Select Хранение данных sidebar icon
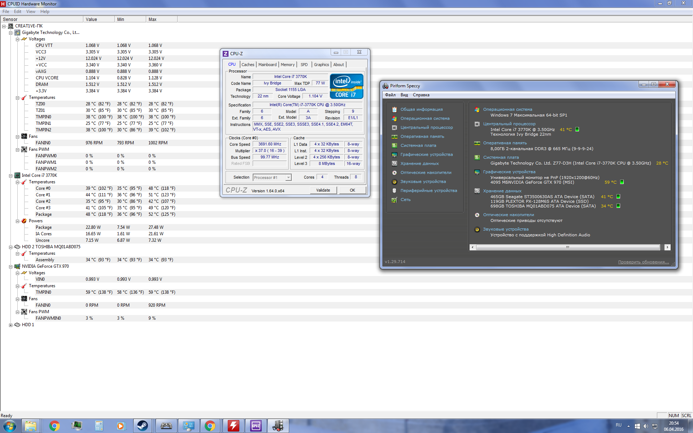This screenshot has height=433, width=693. [x=395, y=163]
